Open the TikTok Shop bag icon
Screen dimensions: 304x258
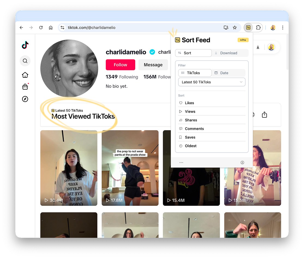click(x=25, y=86)
